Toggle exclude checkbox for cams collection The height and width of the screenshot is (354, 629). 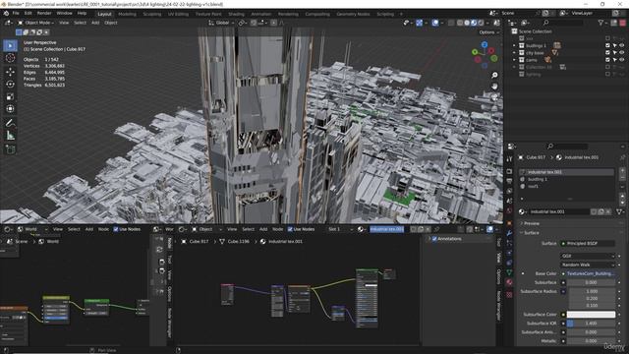pos(607,60)
